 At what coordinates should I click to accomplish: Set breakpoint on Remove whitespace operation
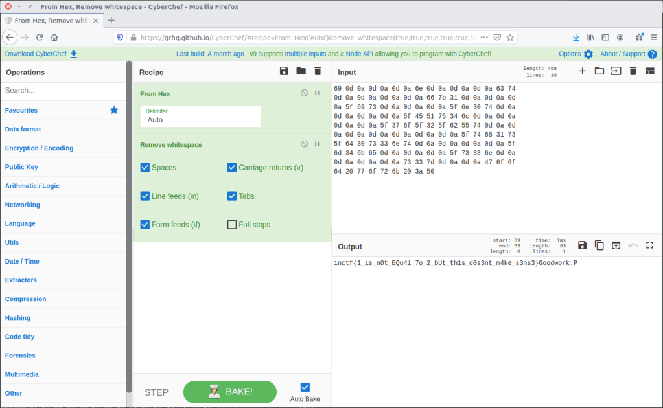(x=317, y=144)
